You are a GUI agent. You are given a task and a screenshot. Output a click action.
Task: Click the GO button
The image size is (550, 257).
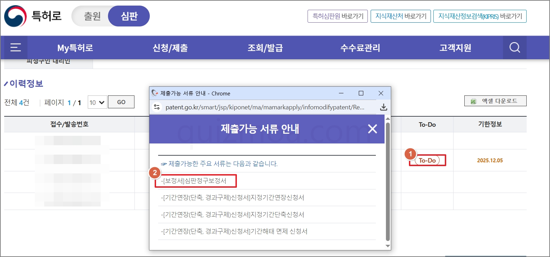click(121, 102)
